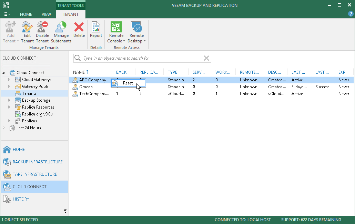
Task: Click the Veeam application logo icon
Action: [x=6, y=5]
